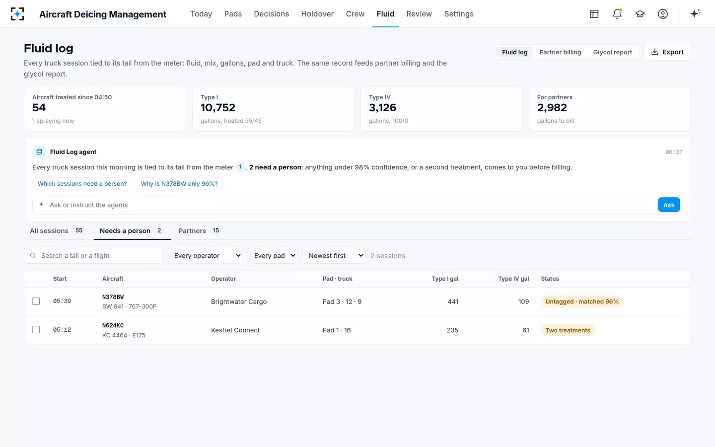Select the checkbox for N378BW session
The image size is (715, 447).
click(x=36, y=301)
